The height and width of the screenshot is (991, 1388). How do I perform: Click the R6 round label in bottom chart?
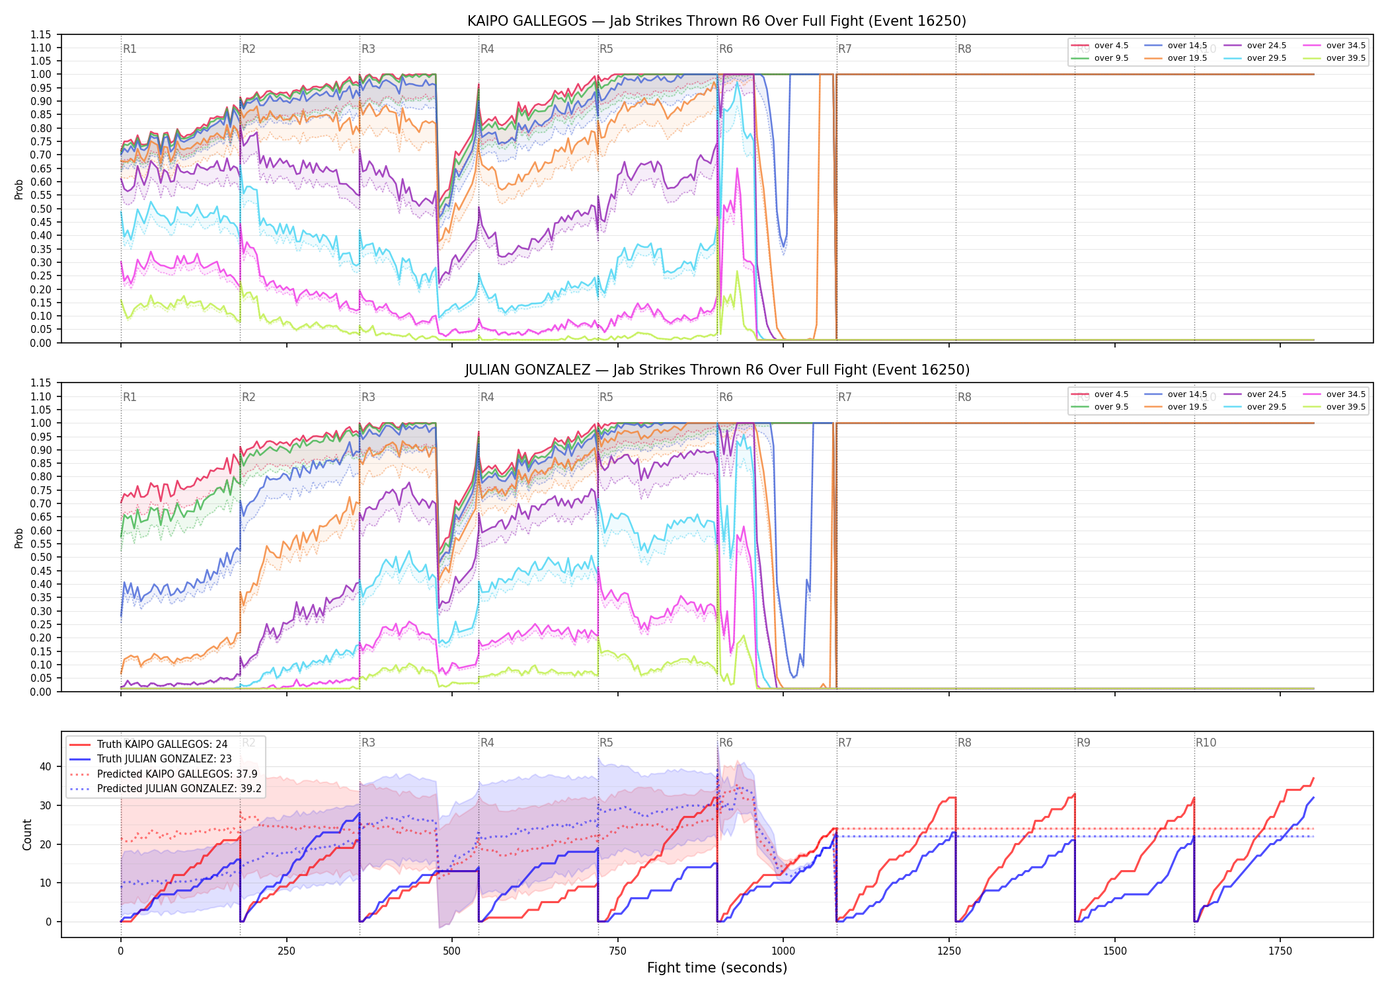tap(726, 743)
